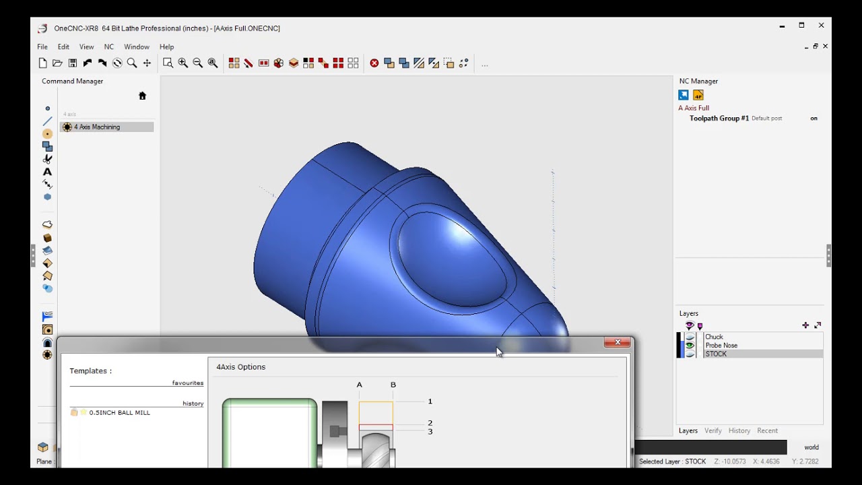Select the blue hexagon polygon tool

[47, 197]
